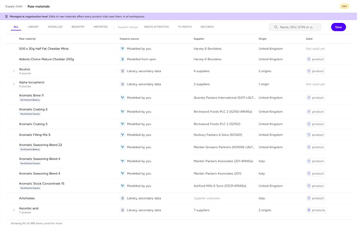The width and height of the screenshot is (357, 227).
Task: Click Norbury Packers & Sons (601261) supplier
Action: pyautogui.click(x=218, y=135)
